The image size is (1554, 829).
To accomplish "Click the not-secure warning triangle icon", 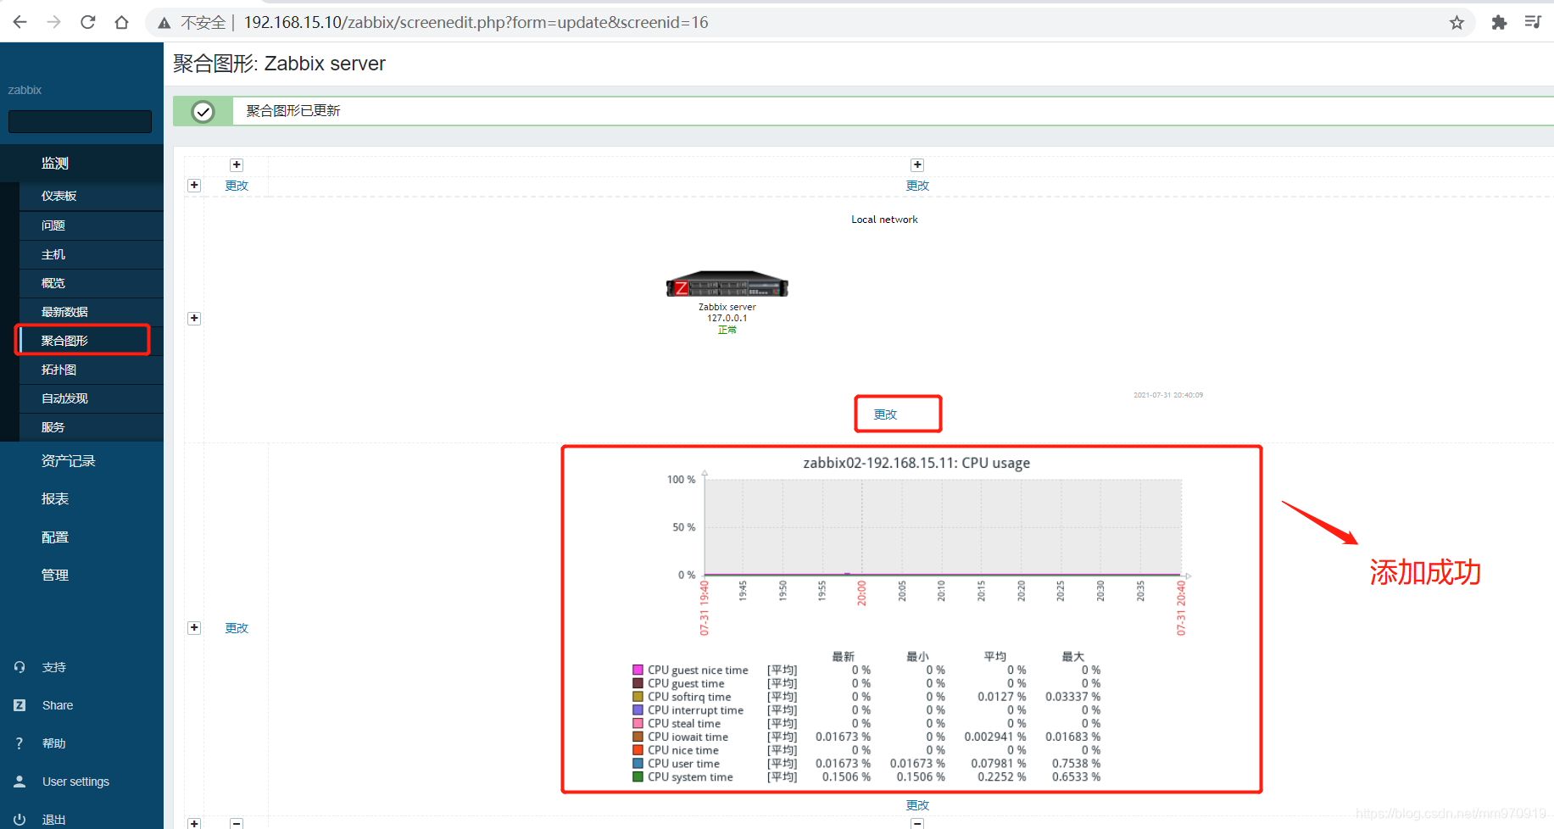I will click(164, 23).
